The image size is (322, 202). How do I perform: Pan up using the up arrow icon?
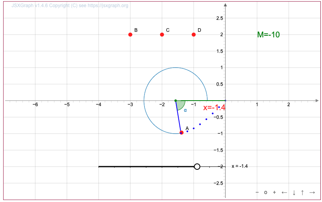point(303,192)
